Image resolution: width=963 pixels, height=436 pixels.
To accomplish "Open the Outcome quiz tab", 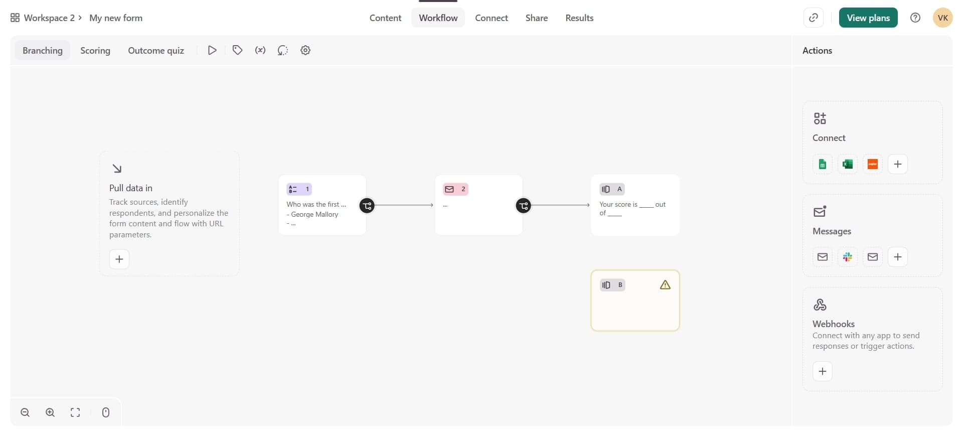I will [x=156, y=51].
